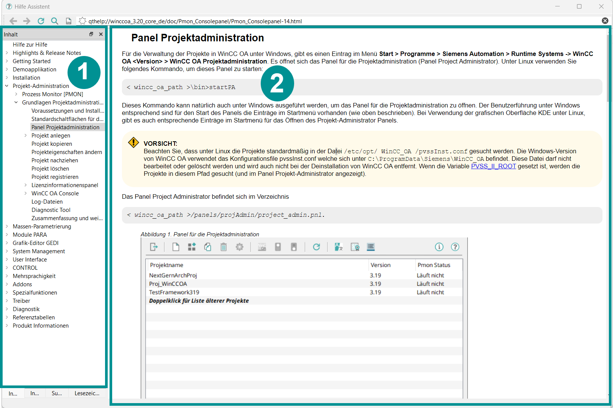Select System Management in the contents
Image resolution: width=613 pixels, height=408 pixels.
tap(39, 251)
